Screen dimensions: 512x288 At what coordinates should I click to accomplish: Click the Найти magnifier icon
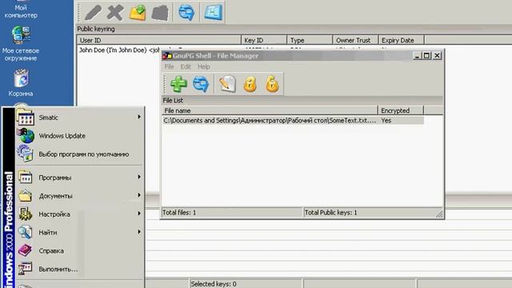click(25, 233)
